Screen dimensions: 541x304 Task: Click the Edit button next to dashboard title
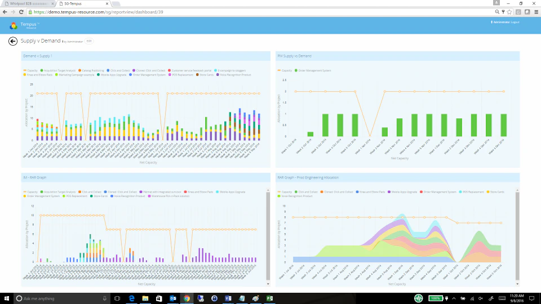pos(89,41)
